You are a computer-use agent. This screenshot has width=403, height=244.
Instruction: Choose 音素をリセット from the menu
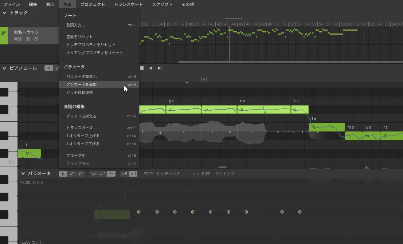click(x=99, y=37)
